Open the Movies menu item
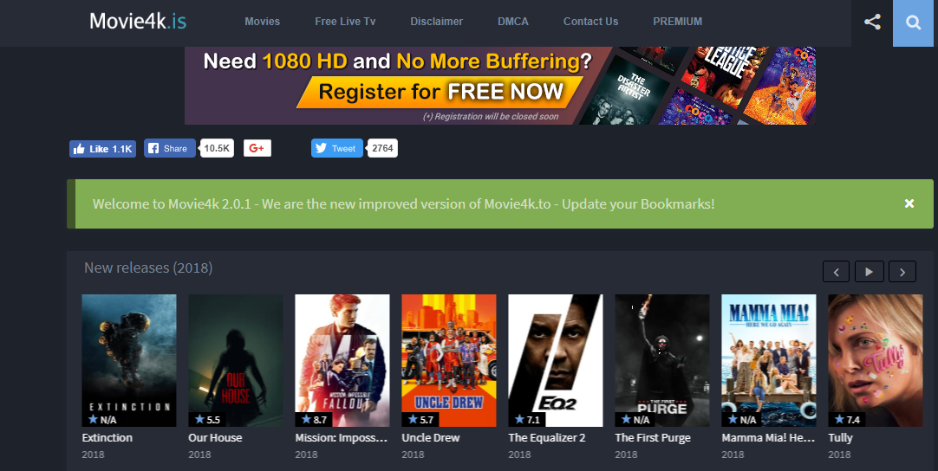Image resolution: width=938 pixels, height=471 pixels. 262,22
